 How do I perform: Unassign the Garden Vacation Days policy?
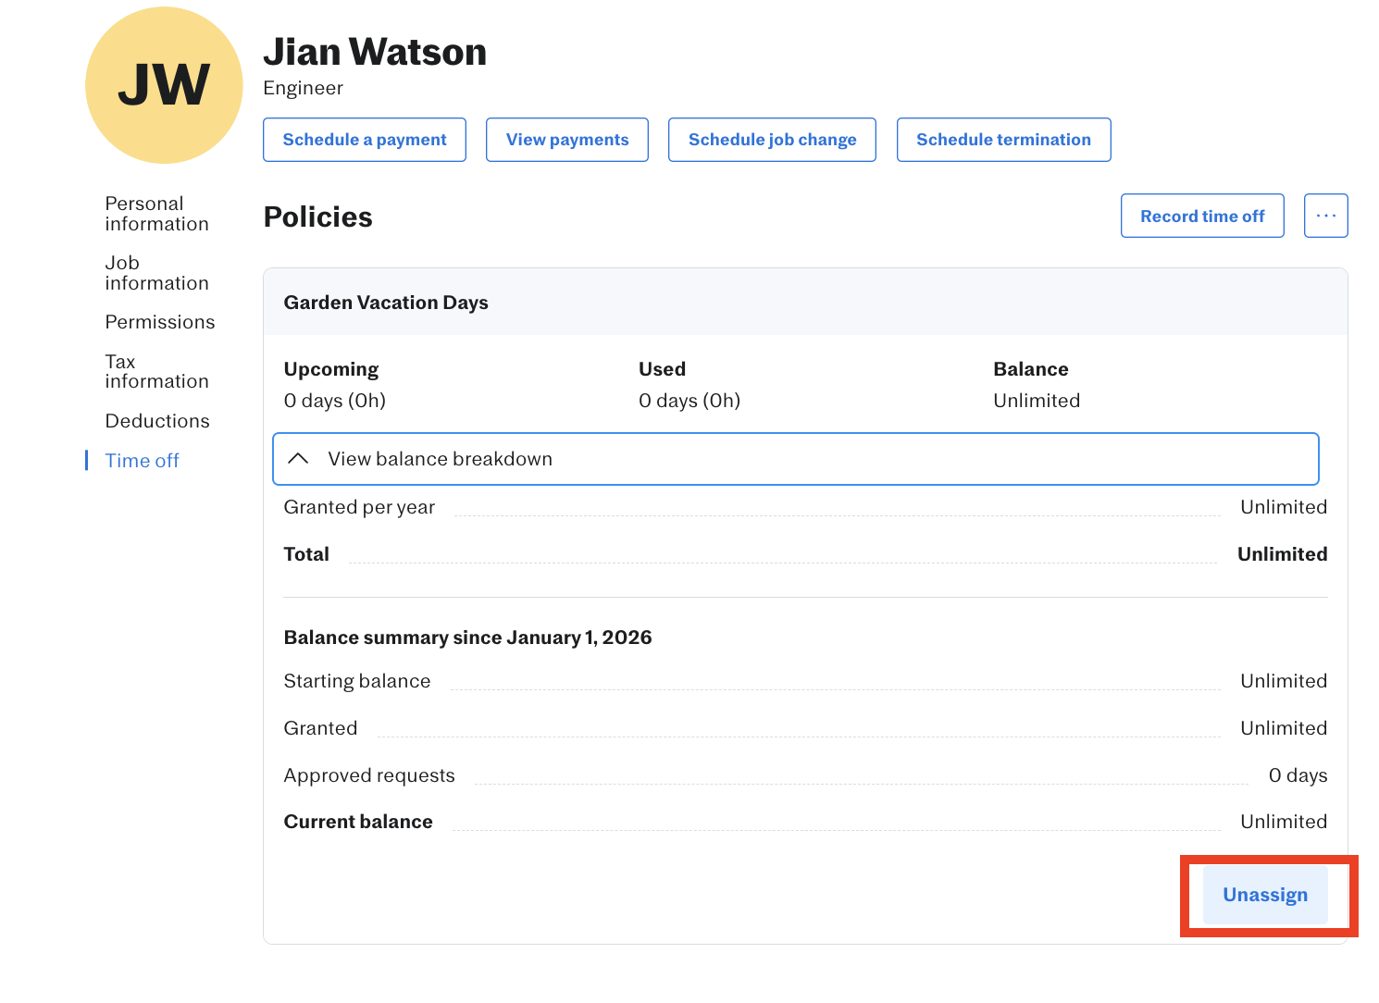point(1264,895)
